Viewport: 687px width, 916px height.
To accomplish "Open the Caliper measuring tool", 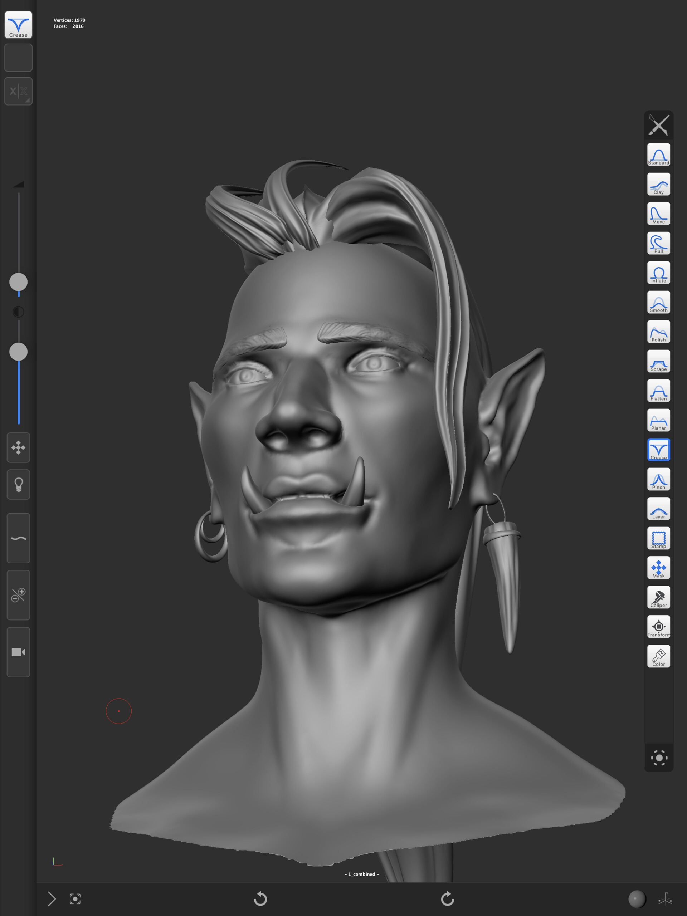I will tap(658, 598).
